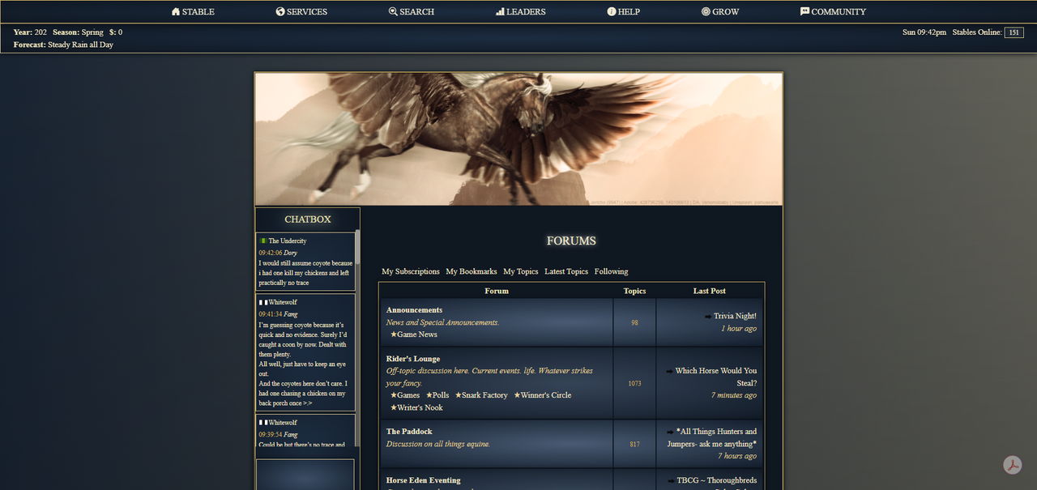Viewport: 1037px width, 490px height.
Task: Click topics count 1073
Action: (x=634, y=383)
